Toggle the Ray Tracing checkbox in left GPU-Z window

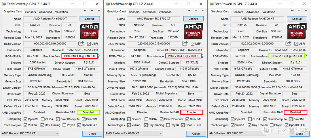42,125
